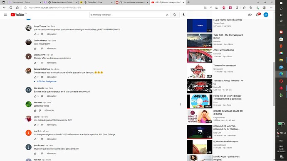Open the YouTube hamburger guide menu
Screen dimensions: 287x161
click(5, 15)
